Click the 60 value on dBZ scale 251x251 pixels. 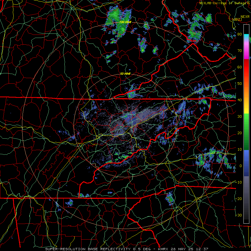[240, 67]
